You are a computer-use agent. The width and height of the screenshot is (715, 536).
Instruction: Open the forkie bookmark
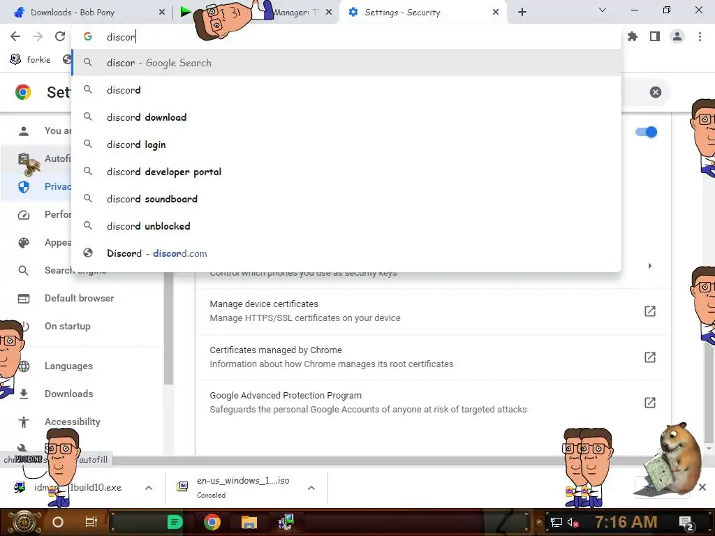tap(30, 60)
